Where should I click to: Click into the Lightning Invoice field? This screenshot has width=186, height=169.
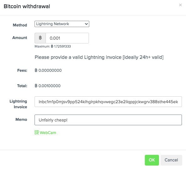point(108,102)
